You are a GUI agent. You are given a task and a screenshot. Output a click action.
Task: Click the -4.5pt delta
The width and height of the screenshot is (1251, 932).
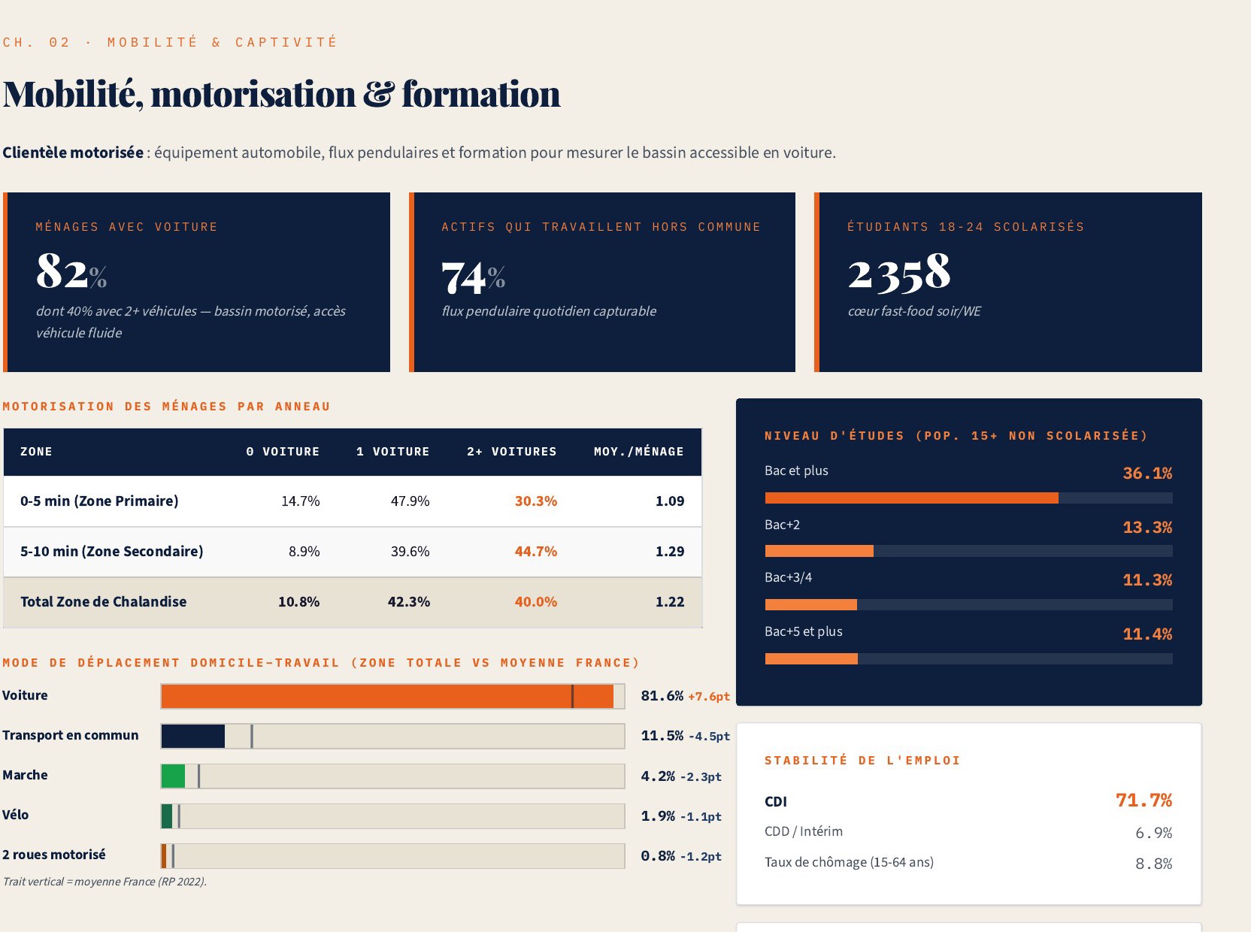coord(709,737)
